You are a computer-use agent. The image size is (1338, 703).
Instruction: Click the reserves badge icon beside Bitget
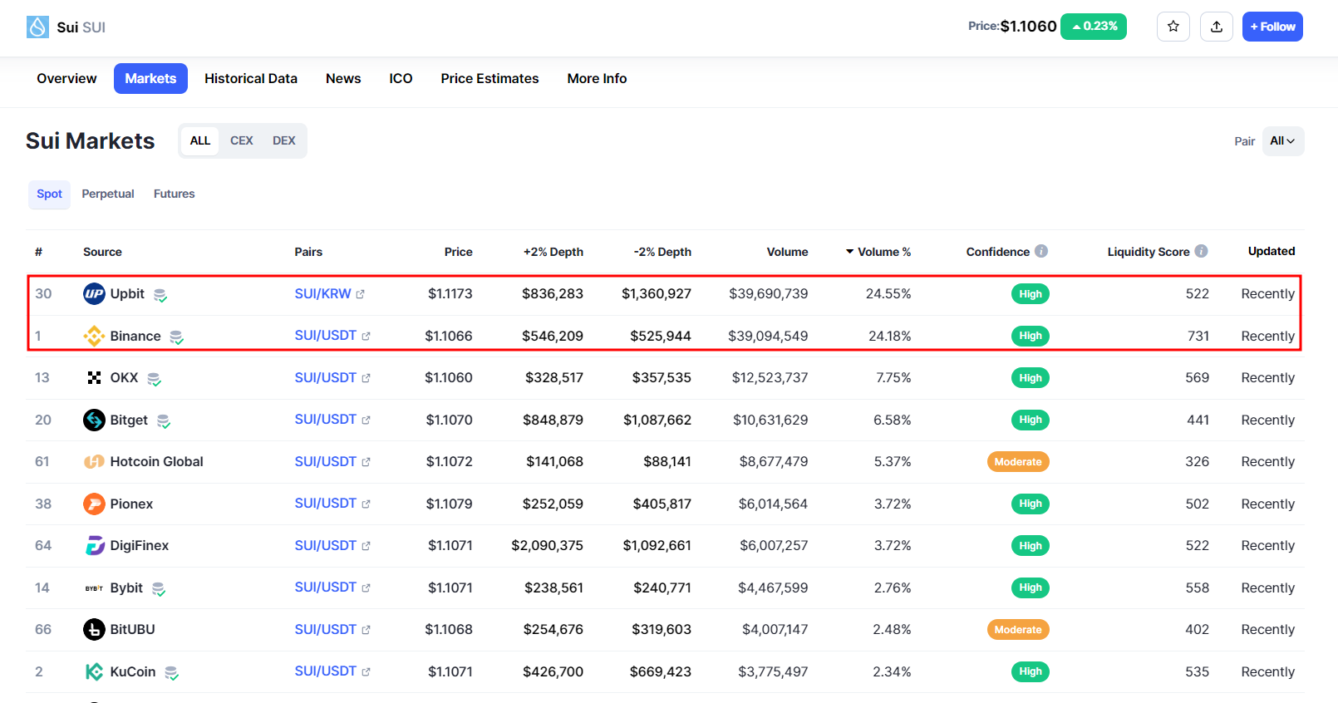click(x=164, y=421)
